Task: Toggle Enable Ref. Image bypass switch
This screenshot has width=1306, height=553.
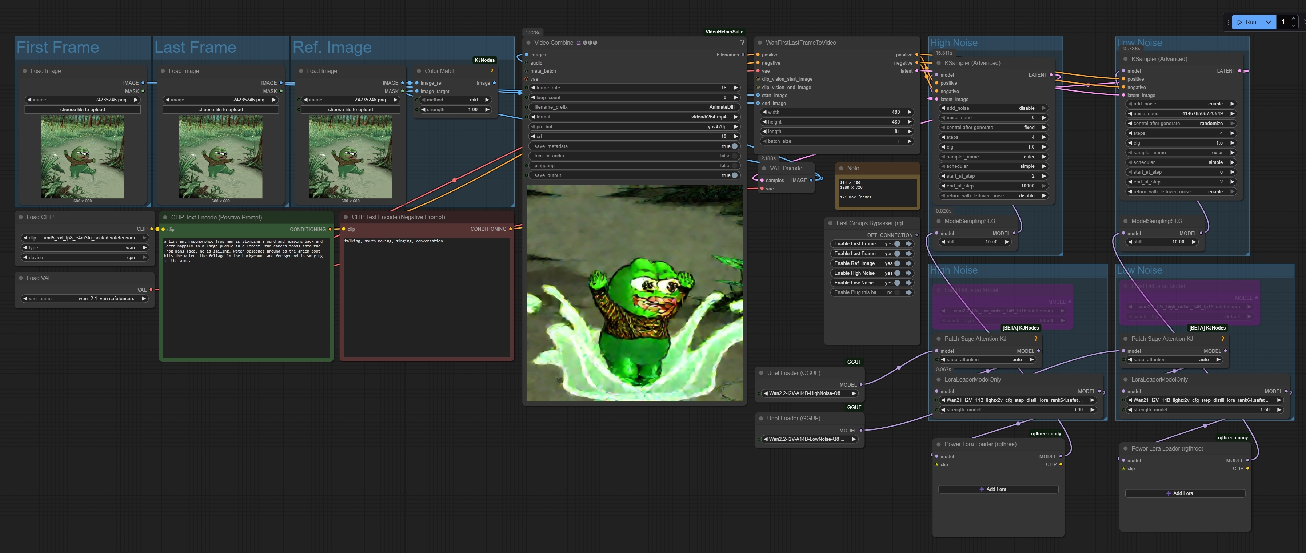Action: click(x=897, y=263)
